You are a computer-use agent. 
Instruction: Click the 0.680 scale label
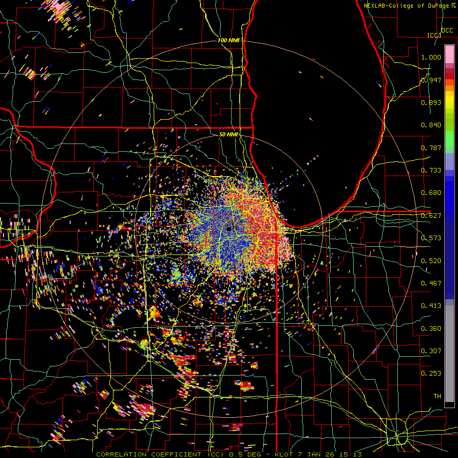[431, 193]
